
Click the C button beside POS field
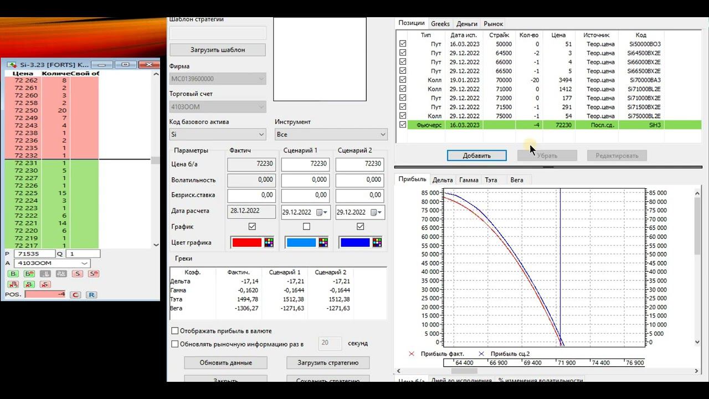point(75,295)
